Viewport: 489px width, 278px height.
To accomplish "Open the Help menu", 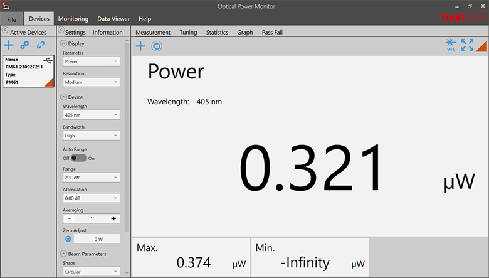I will tap(145, 19).
